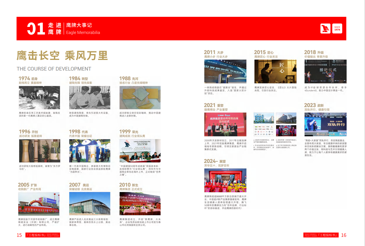The image size is (365, 246).
Task: Select the 鹰牌大事记 header title
Action: (x=79, y=25)
